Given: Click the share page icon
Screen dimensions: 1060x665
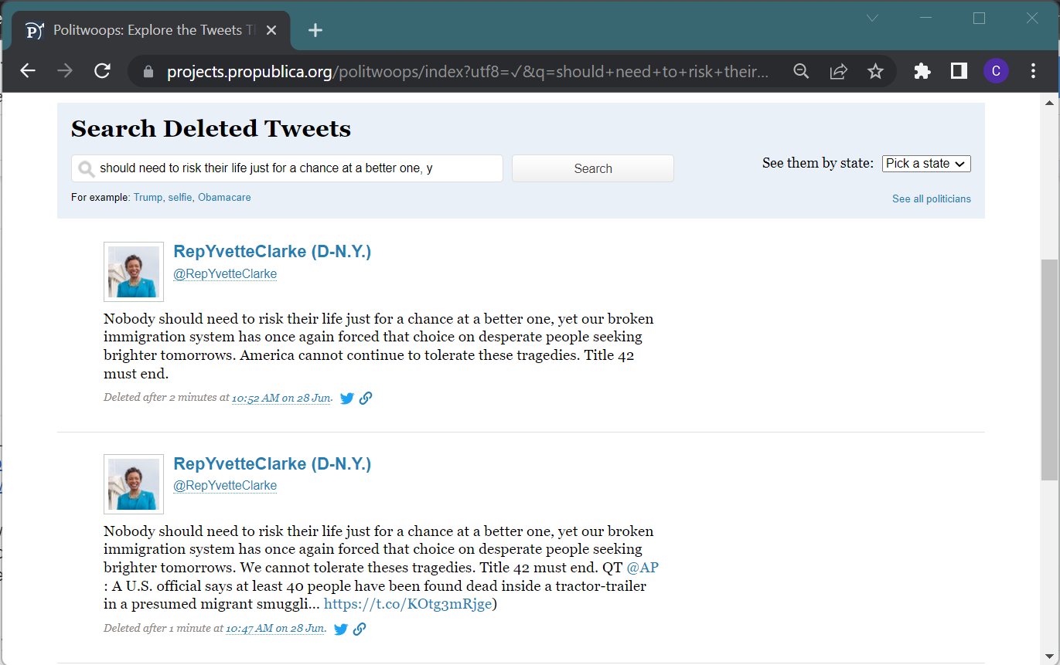Looking at the screenshot, I should pyautogui.click(x=838, y=71).
